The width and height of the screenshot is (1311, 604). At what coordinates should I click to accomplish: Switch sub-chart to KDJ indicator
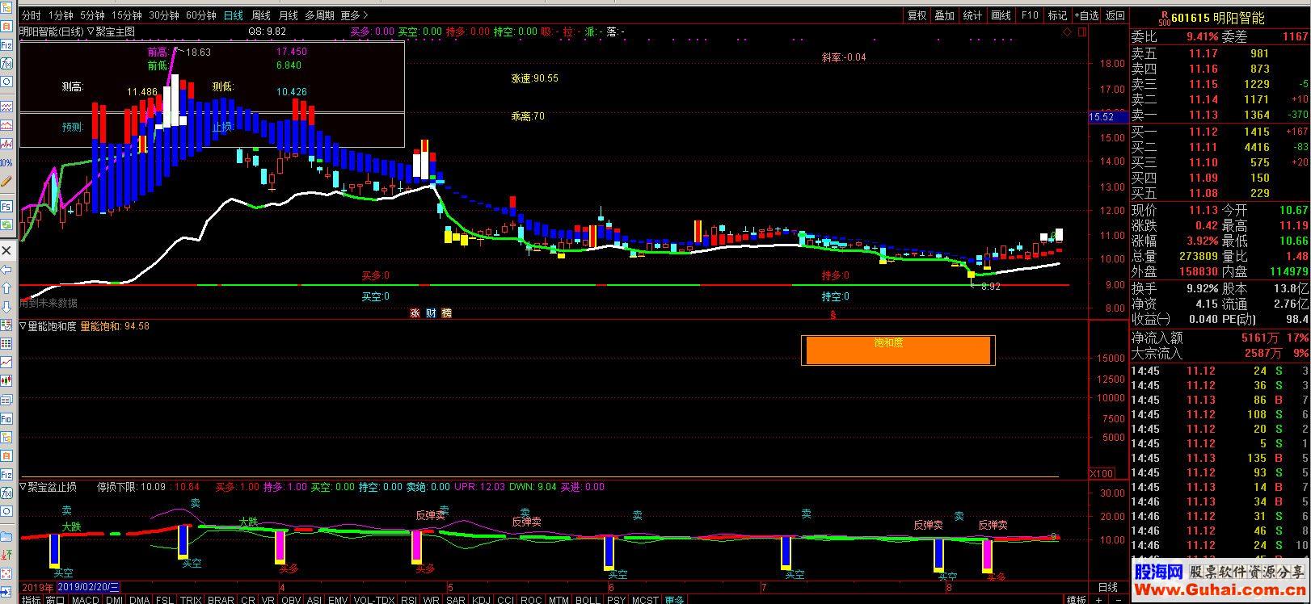click(481, 599)
